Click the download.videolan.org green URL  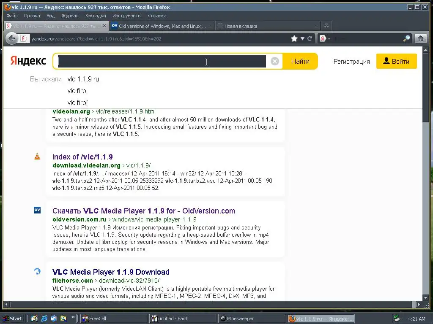point(86,165)
